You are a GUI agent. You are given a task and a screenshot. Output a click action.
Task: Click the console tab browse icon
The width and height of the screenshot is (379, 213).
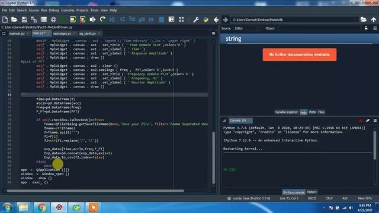[x=224, y=121]
